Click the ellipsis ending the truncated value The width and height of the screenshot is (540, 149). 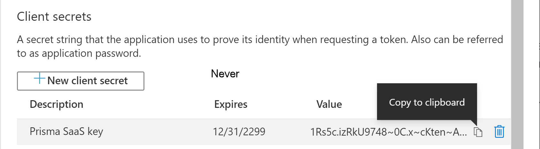click(x=463, y=132)
